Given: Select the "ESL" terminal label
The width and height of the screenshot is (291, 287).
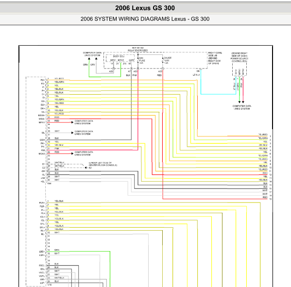Looking at the screenshot, I should 42,269.
